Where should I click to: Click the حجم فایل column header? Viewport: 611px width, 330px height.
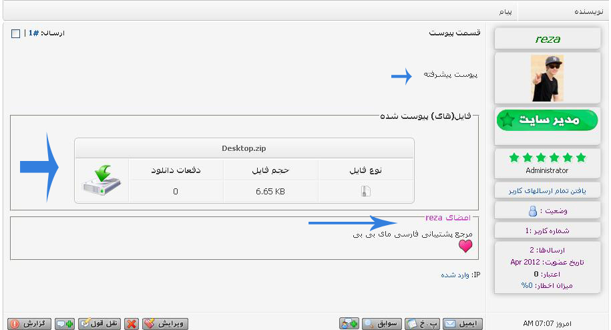pyautogui.click(x=270, y=170)
